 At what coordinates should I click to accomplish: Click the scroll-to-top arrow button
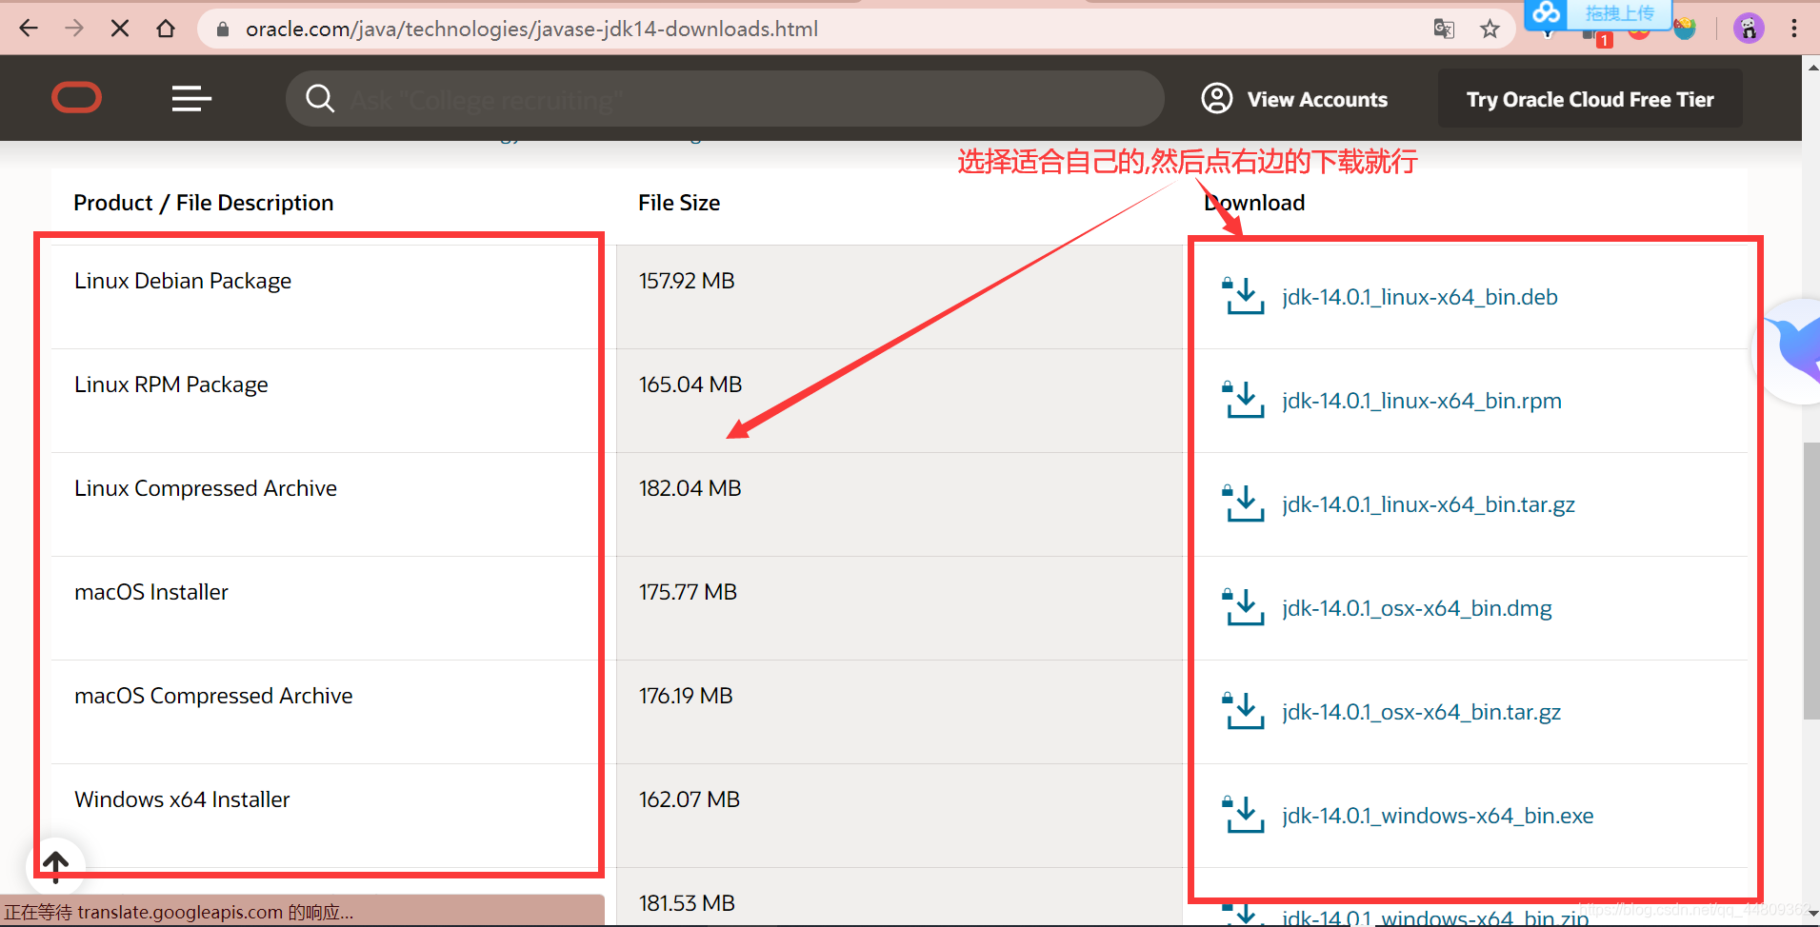tap(55, 866)
